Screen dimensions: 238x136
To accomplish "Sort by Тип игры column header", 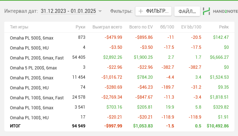I will coord(19,27).
